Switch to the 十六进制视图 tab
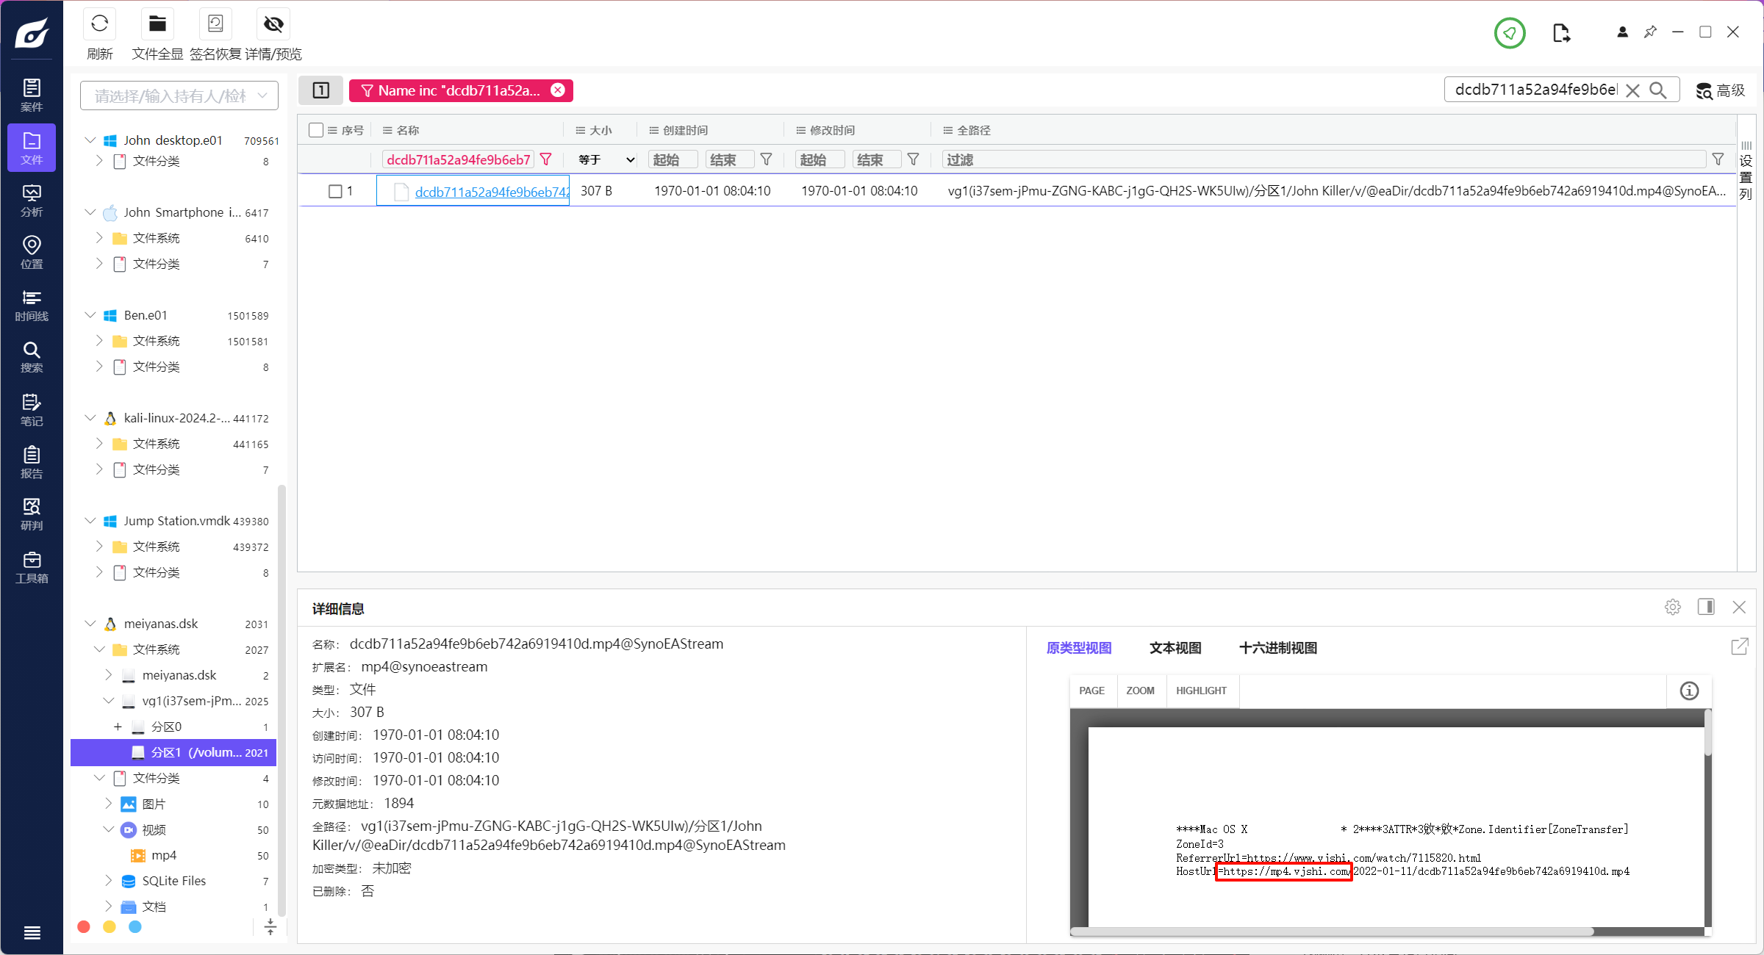 coord(1277,648)
